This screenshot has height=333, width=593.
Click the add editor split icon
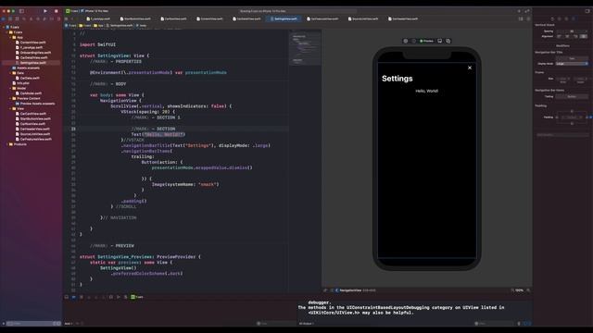(x=528, y=18)
